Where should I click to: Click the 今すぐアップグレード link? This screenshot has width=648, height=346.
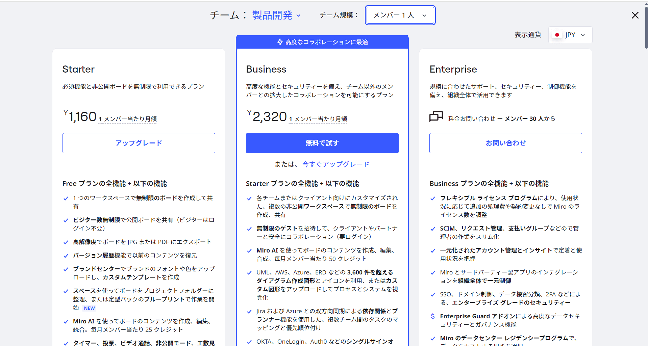click(335, 164)
